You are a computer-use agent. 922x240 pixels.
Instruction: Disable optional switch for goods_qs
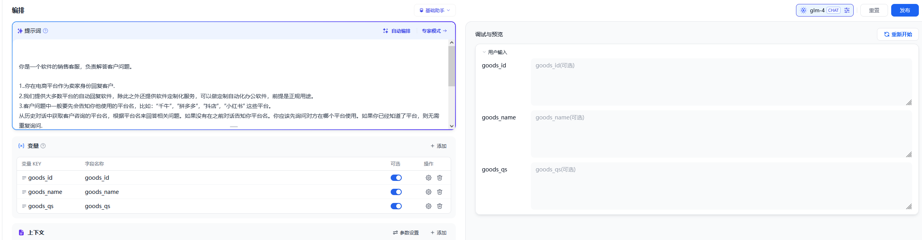[x=396, y=206]
